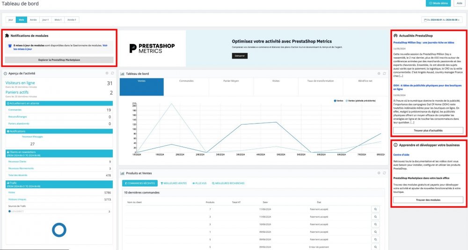Open the Visiteurs Uniques link under Trafic
The width and height of the screenshot is (468, 250).
click(17, 199)
